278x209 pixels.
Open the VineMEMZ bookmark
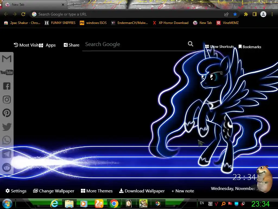point(228,23)
